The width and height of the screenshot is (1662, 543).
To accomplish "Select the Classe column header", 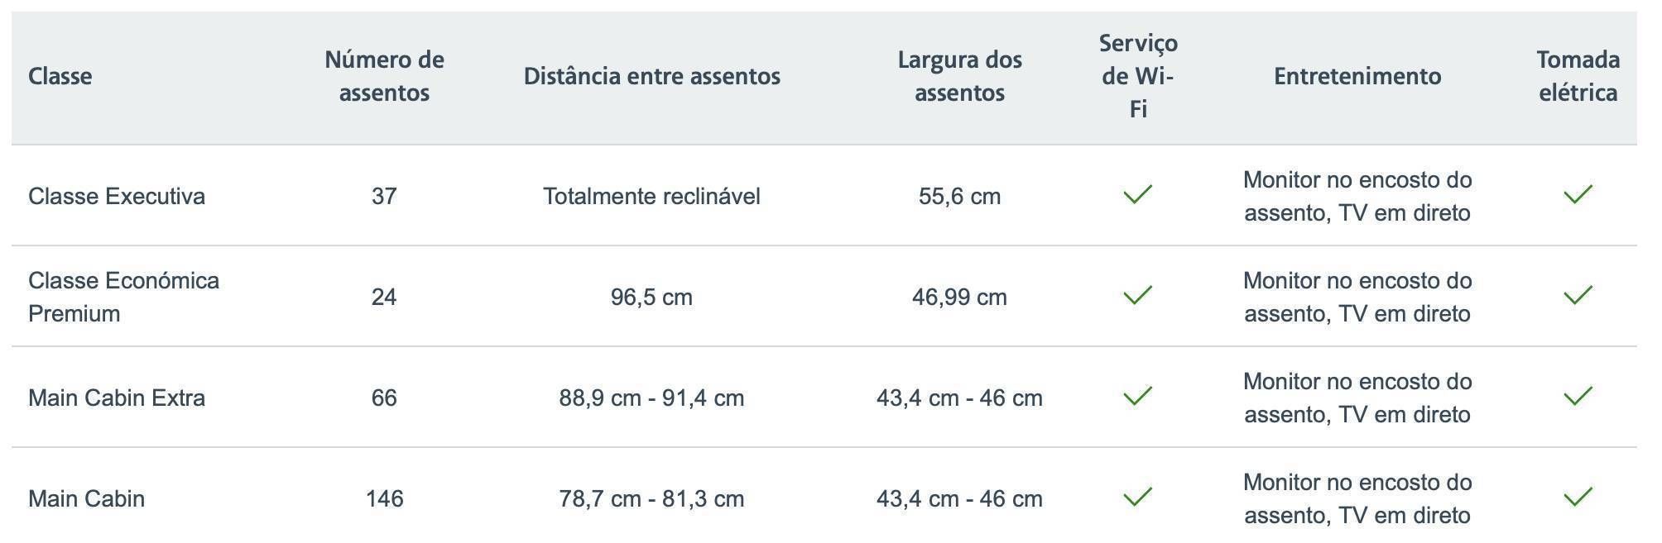I will pyautogui.click(x=60, y=76).
